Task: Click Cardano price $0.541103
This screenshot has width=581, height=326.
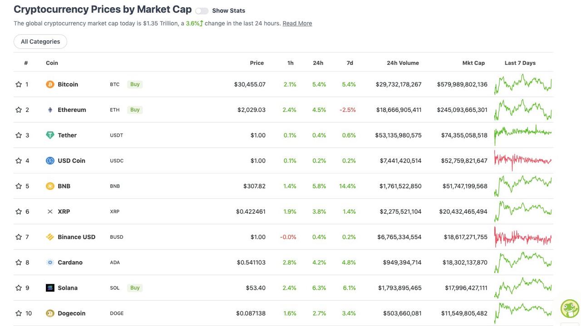Action: click(x=251, y=262)
